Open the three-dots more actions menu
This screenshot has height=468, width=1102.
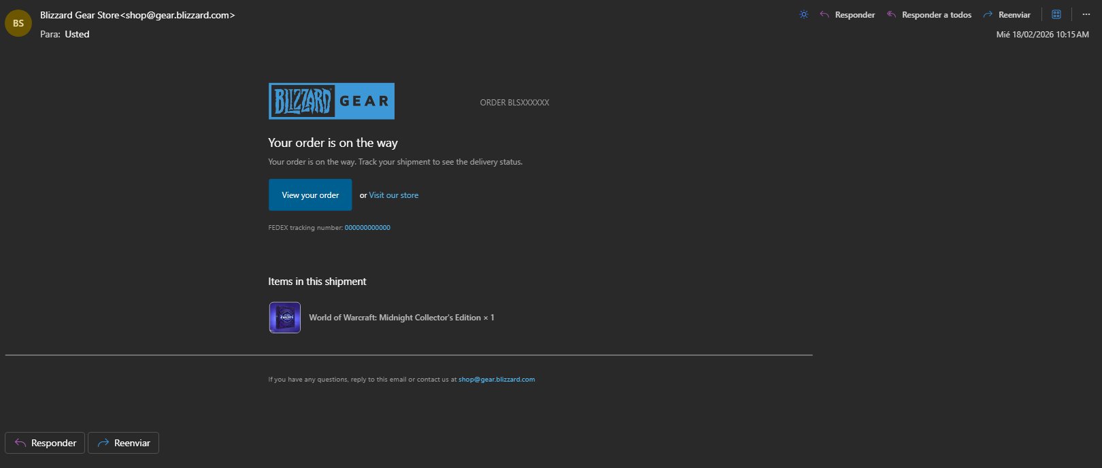[1086, 14]
